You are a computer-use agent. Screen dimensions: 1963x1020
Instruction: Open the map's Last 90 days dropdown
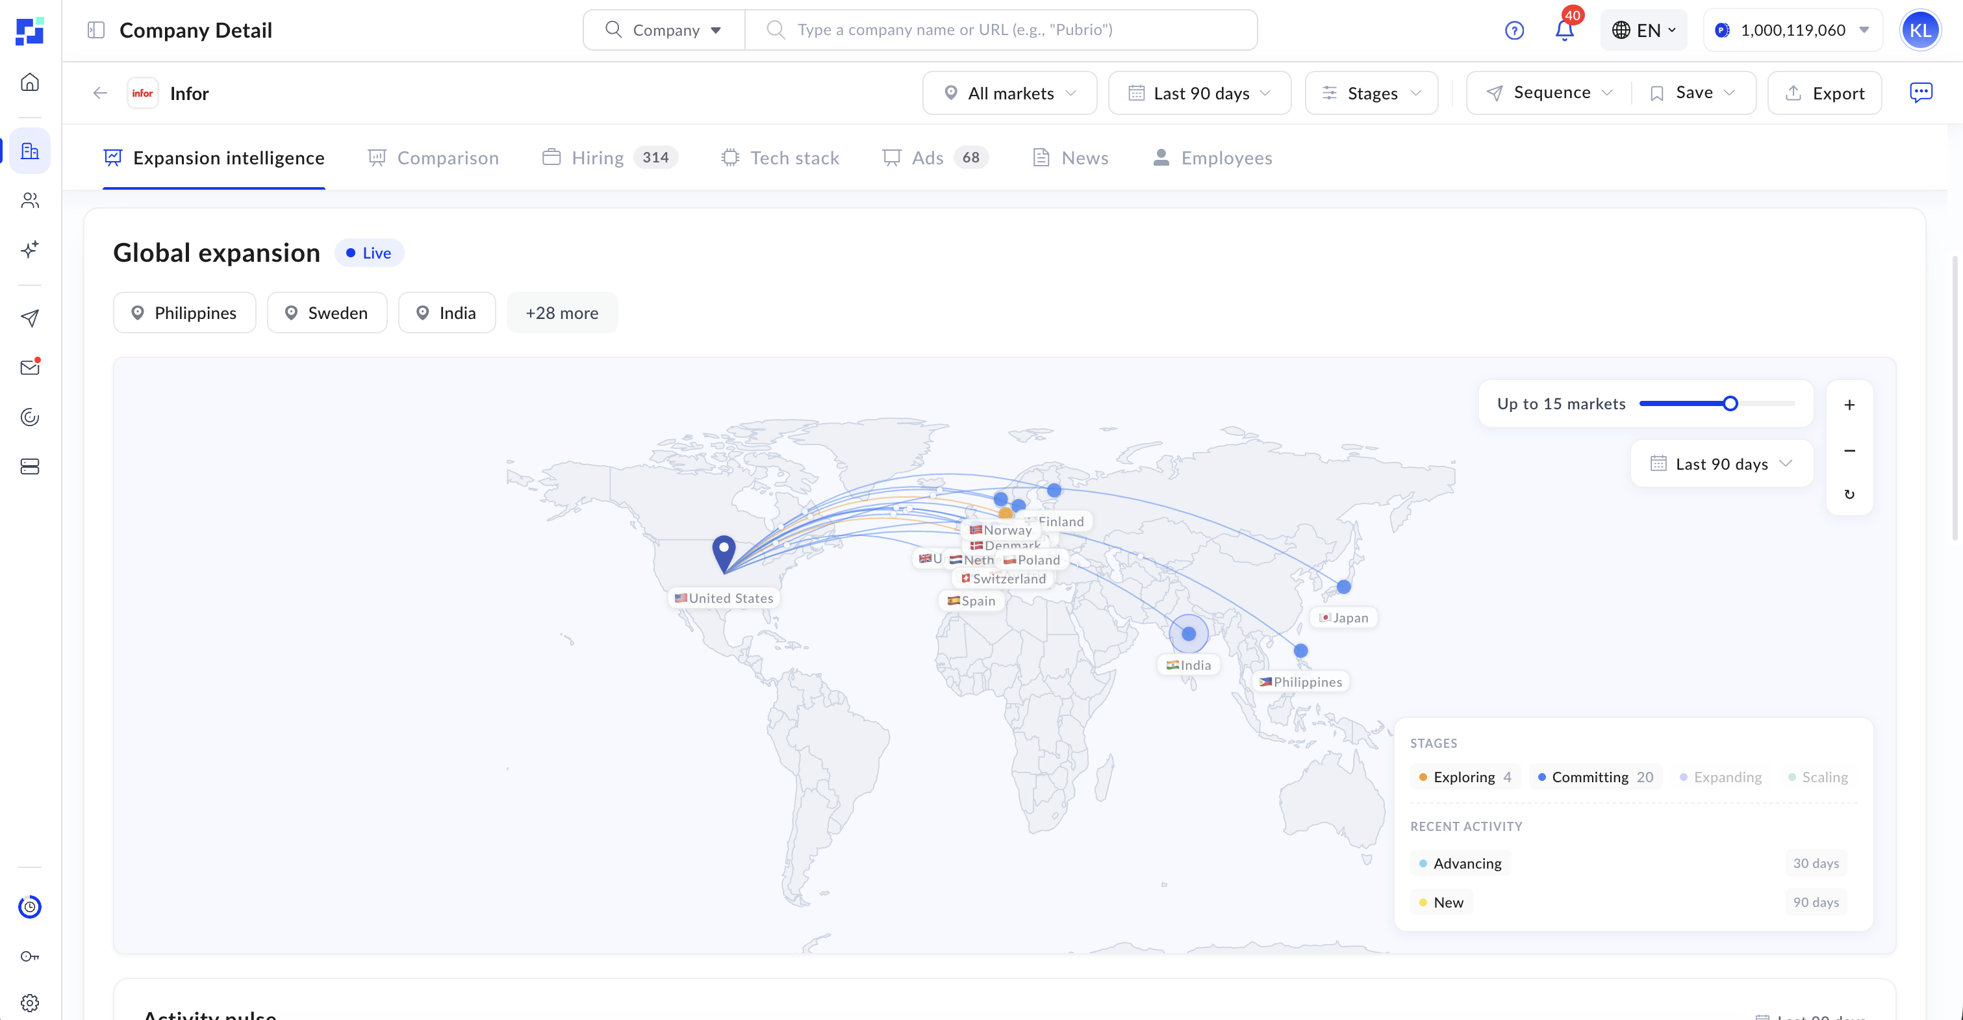coord(1721,463)
